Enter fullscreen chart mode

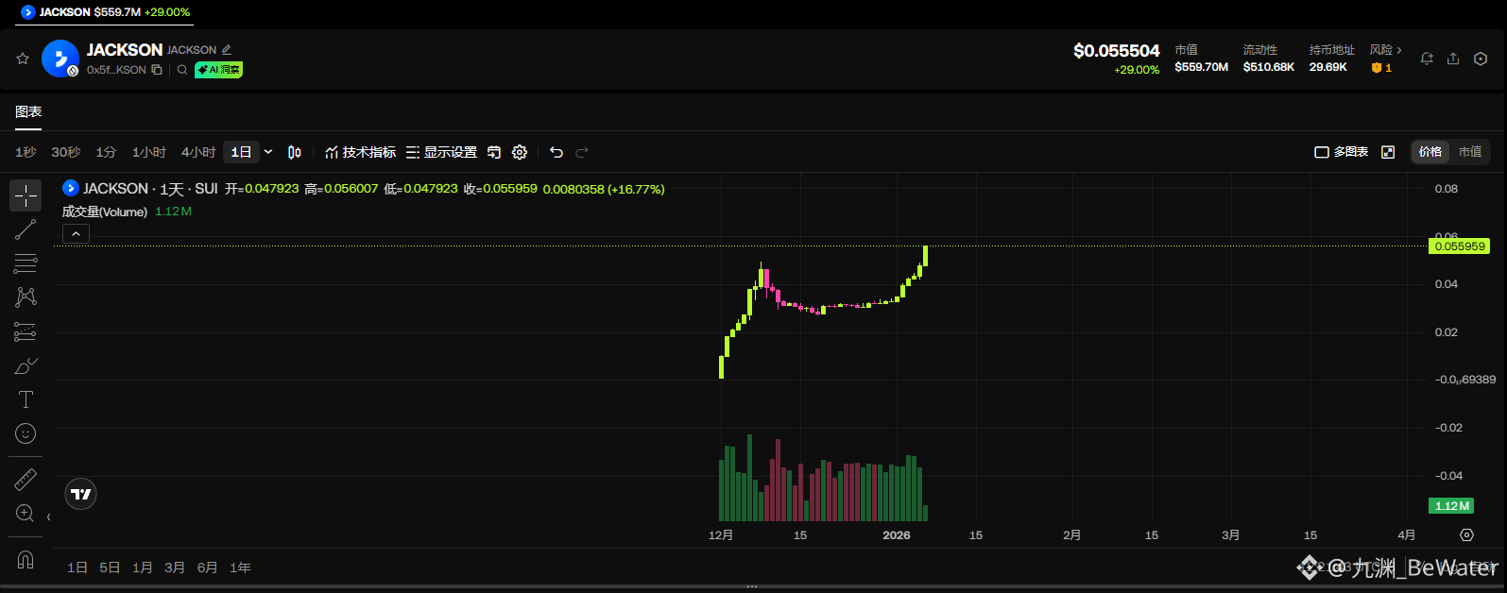point(1388,152)
